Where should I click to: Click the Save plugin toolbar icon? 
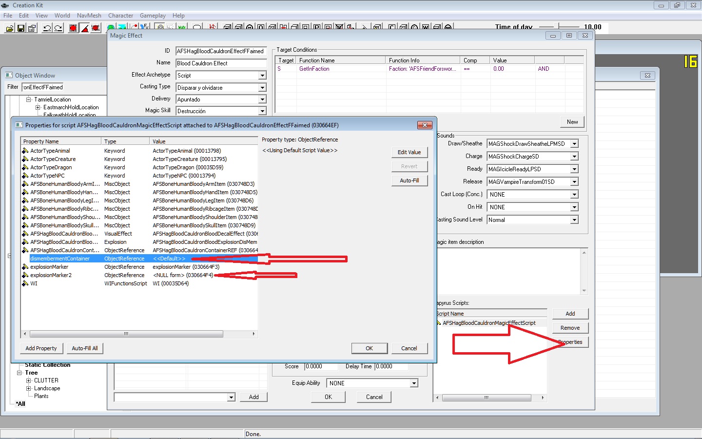click(x=21, y=28)
